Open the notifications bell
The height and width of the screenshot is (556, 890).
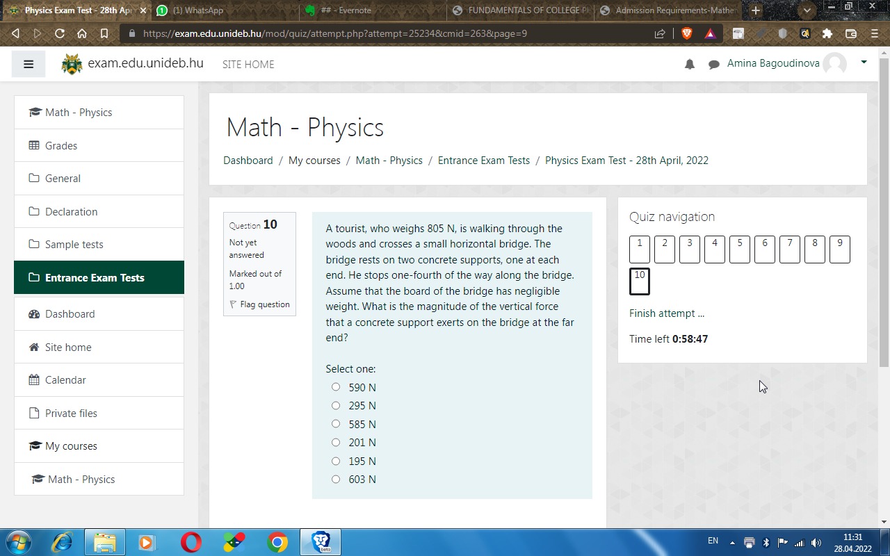pos(690,64)
